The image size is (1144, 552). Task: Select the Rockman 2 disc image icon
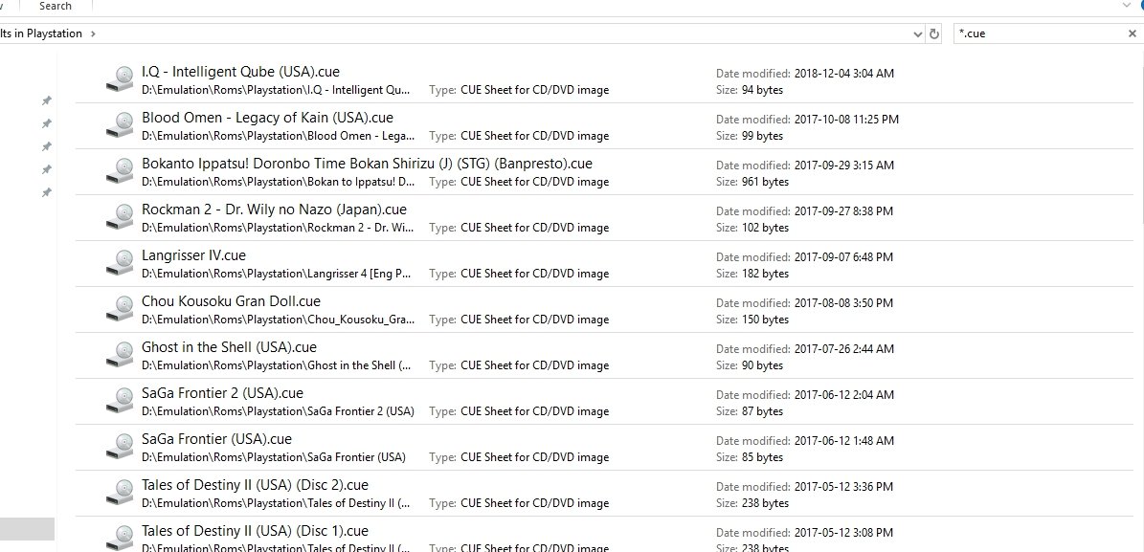click(120, 217)
